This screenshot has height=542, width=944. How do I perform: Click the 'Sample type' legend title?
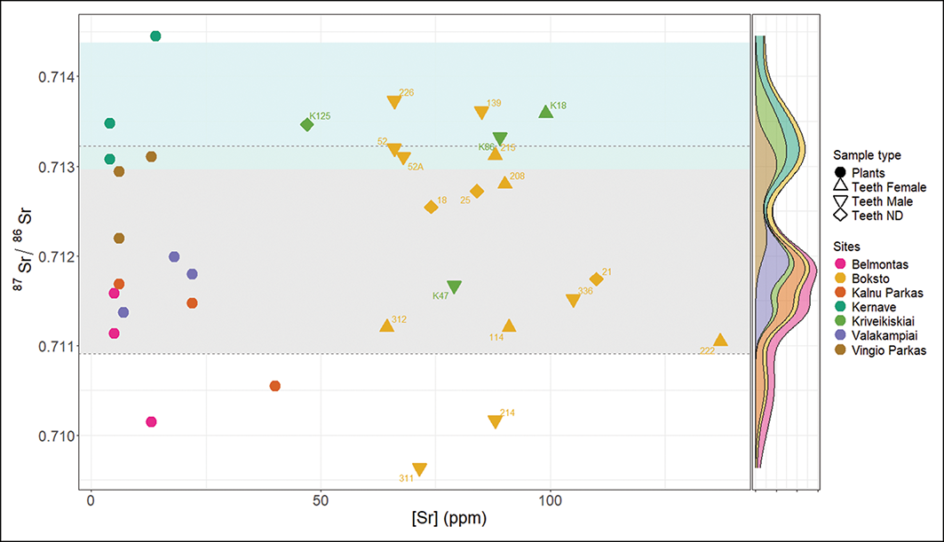[x=867, y=155]
